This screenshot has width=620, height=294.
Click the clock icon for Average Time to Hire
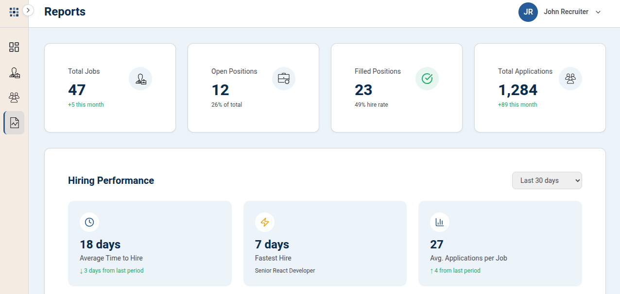(x=89, y=222)
